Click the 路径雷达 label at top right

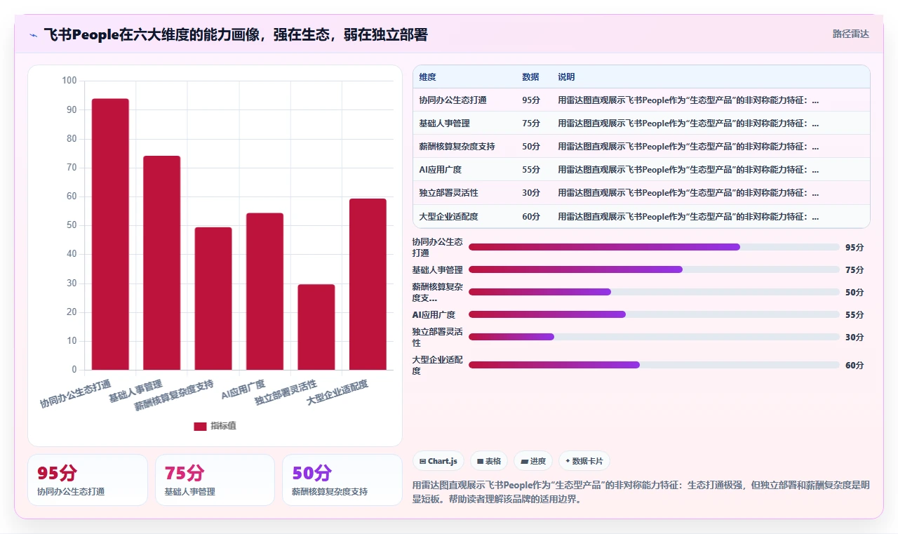pyautogui.click(x=850, y=34)
